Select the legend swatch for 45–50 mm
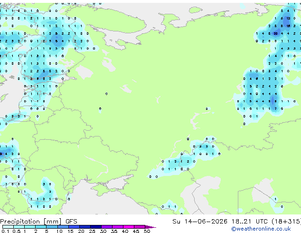 coord(140,227)
